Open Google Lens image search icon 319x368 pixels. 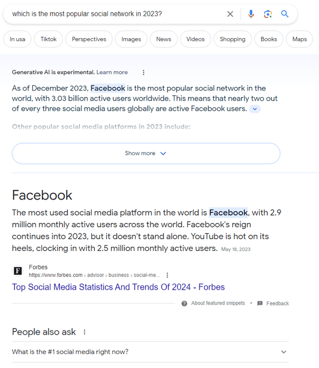click(268, 14)
